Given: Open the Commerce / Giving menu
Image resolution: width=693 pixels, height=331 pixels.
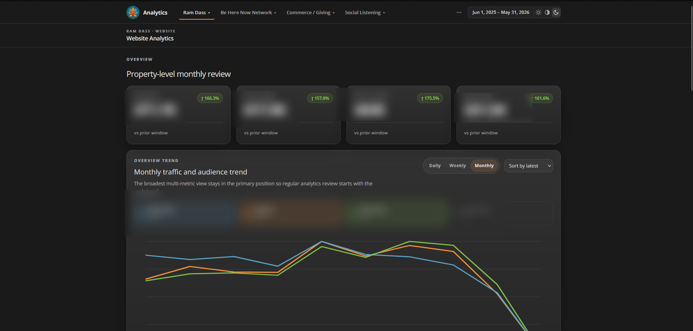Looking at the screenshot, I should coord(311,12).
